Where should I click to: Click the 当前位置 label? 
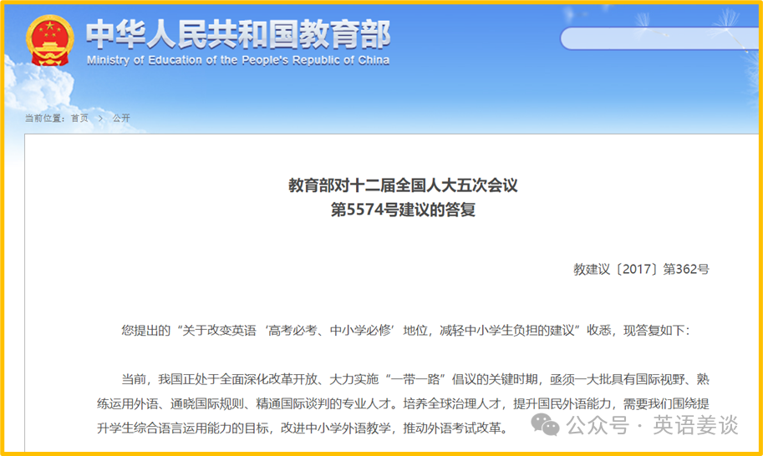pyautogui.click(x=44, y=119)
